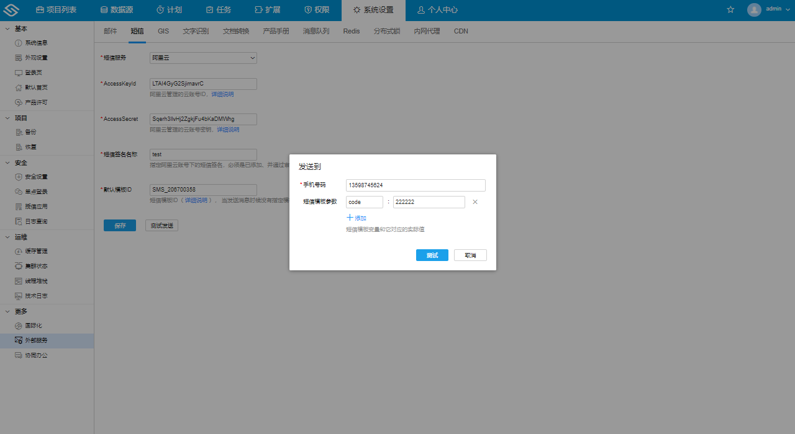This screenshot has height=434, width=795.
Task: Click the plus 添加 link to add parameter
Action: [x=356, y=218]
